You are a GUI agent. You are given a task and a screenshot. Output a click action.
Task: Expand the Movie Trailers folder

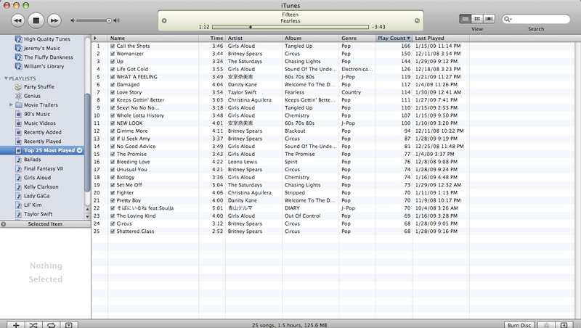pyautogui.click(x=10, y=104)
